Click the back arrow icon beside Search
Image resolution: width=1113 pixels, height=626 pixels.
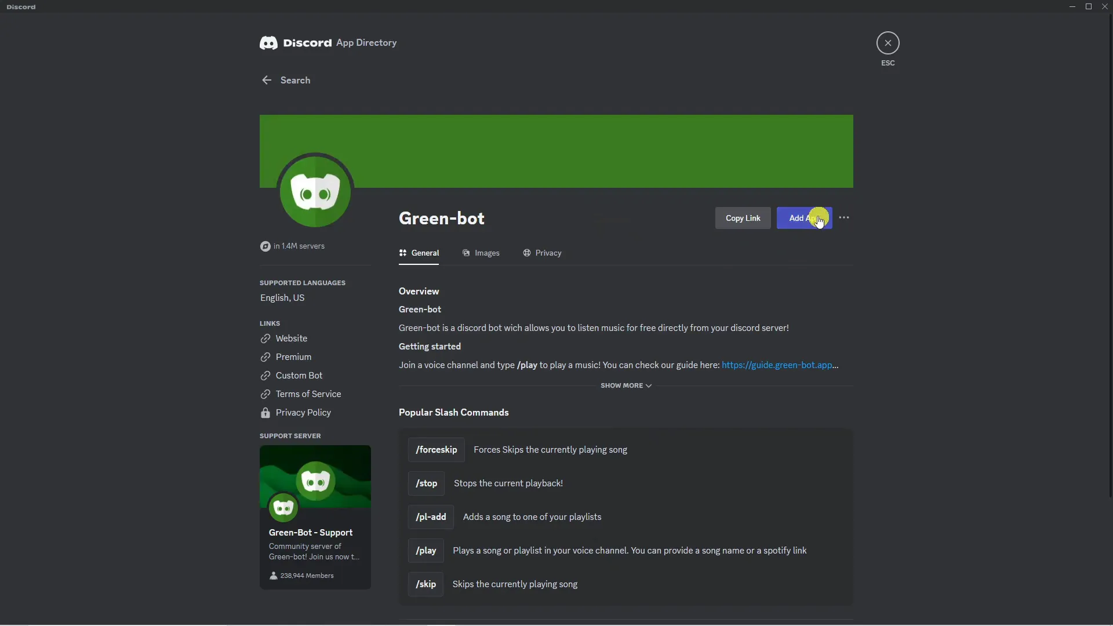267,80
